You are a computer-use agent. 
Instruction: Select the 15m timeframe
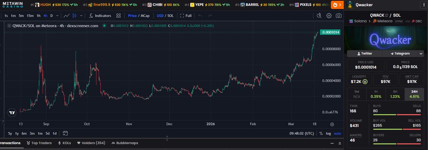pos(30,16)
